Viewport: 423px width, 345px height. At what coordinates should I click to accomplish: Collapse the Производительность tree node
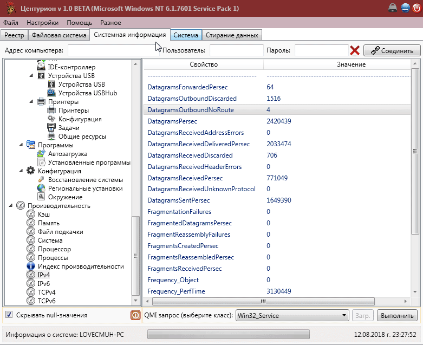(11, 206)
